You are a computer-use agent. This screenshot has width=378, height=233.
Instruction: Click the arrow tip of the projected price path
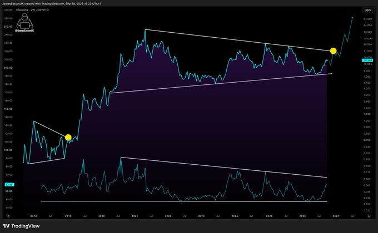click(x=352, y=17)
